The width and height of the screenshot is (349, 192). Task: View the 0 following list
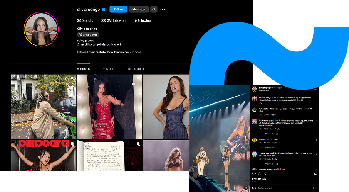click(x=143, y=21)
